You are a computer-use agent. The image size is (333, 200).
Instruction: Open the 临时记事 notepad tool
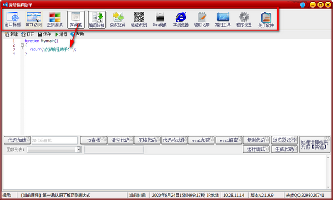tap(202, 19)
